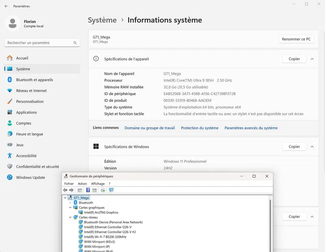The width and height of the screenshot is (325, 252).
Task: Click the Florian user avatar
Action: point(13,23)
